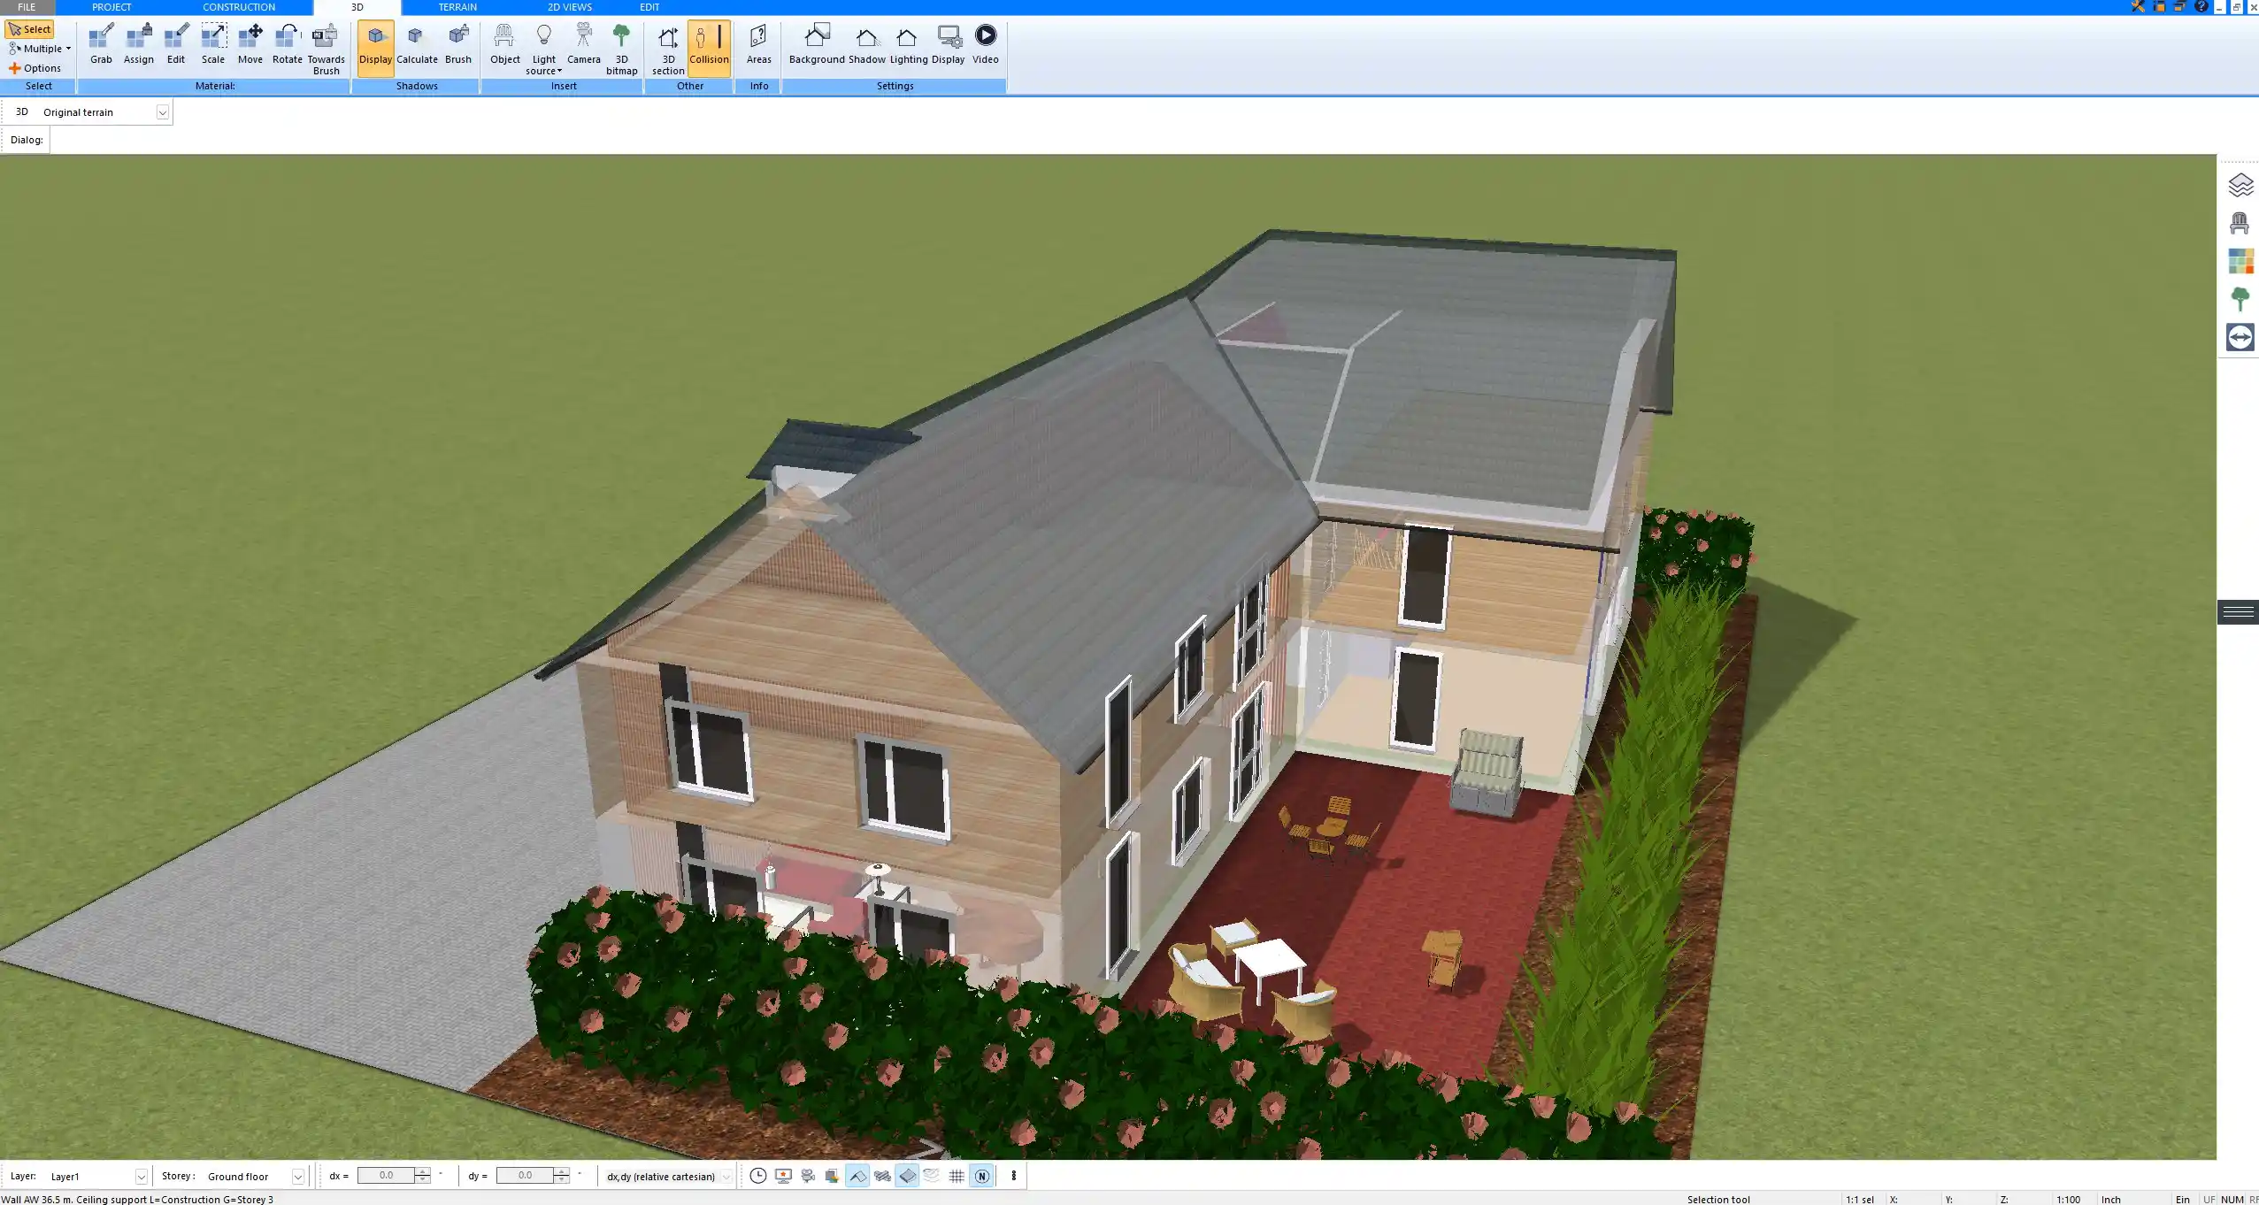Increase the dx value with spinner arrow
The height and width of the screenshot is (1205, 2259).
(422, 1171)
